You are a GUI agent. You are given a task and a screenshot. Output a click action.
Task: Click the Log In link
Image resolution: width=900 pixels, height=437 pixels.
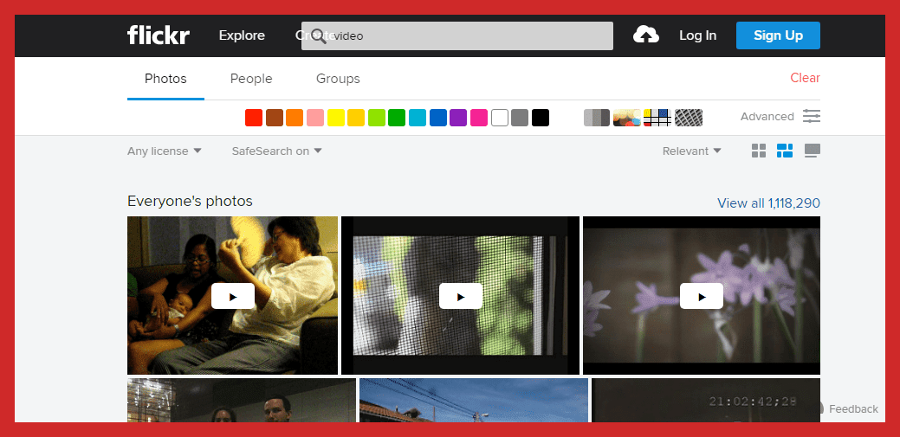[x=697, y=35]
